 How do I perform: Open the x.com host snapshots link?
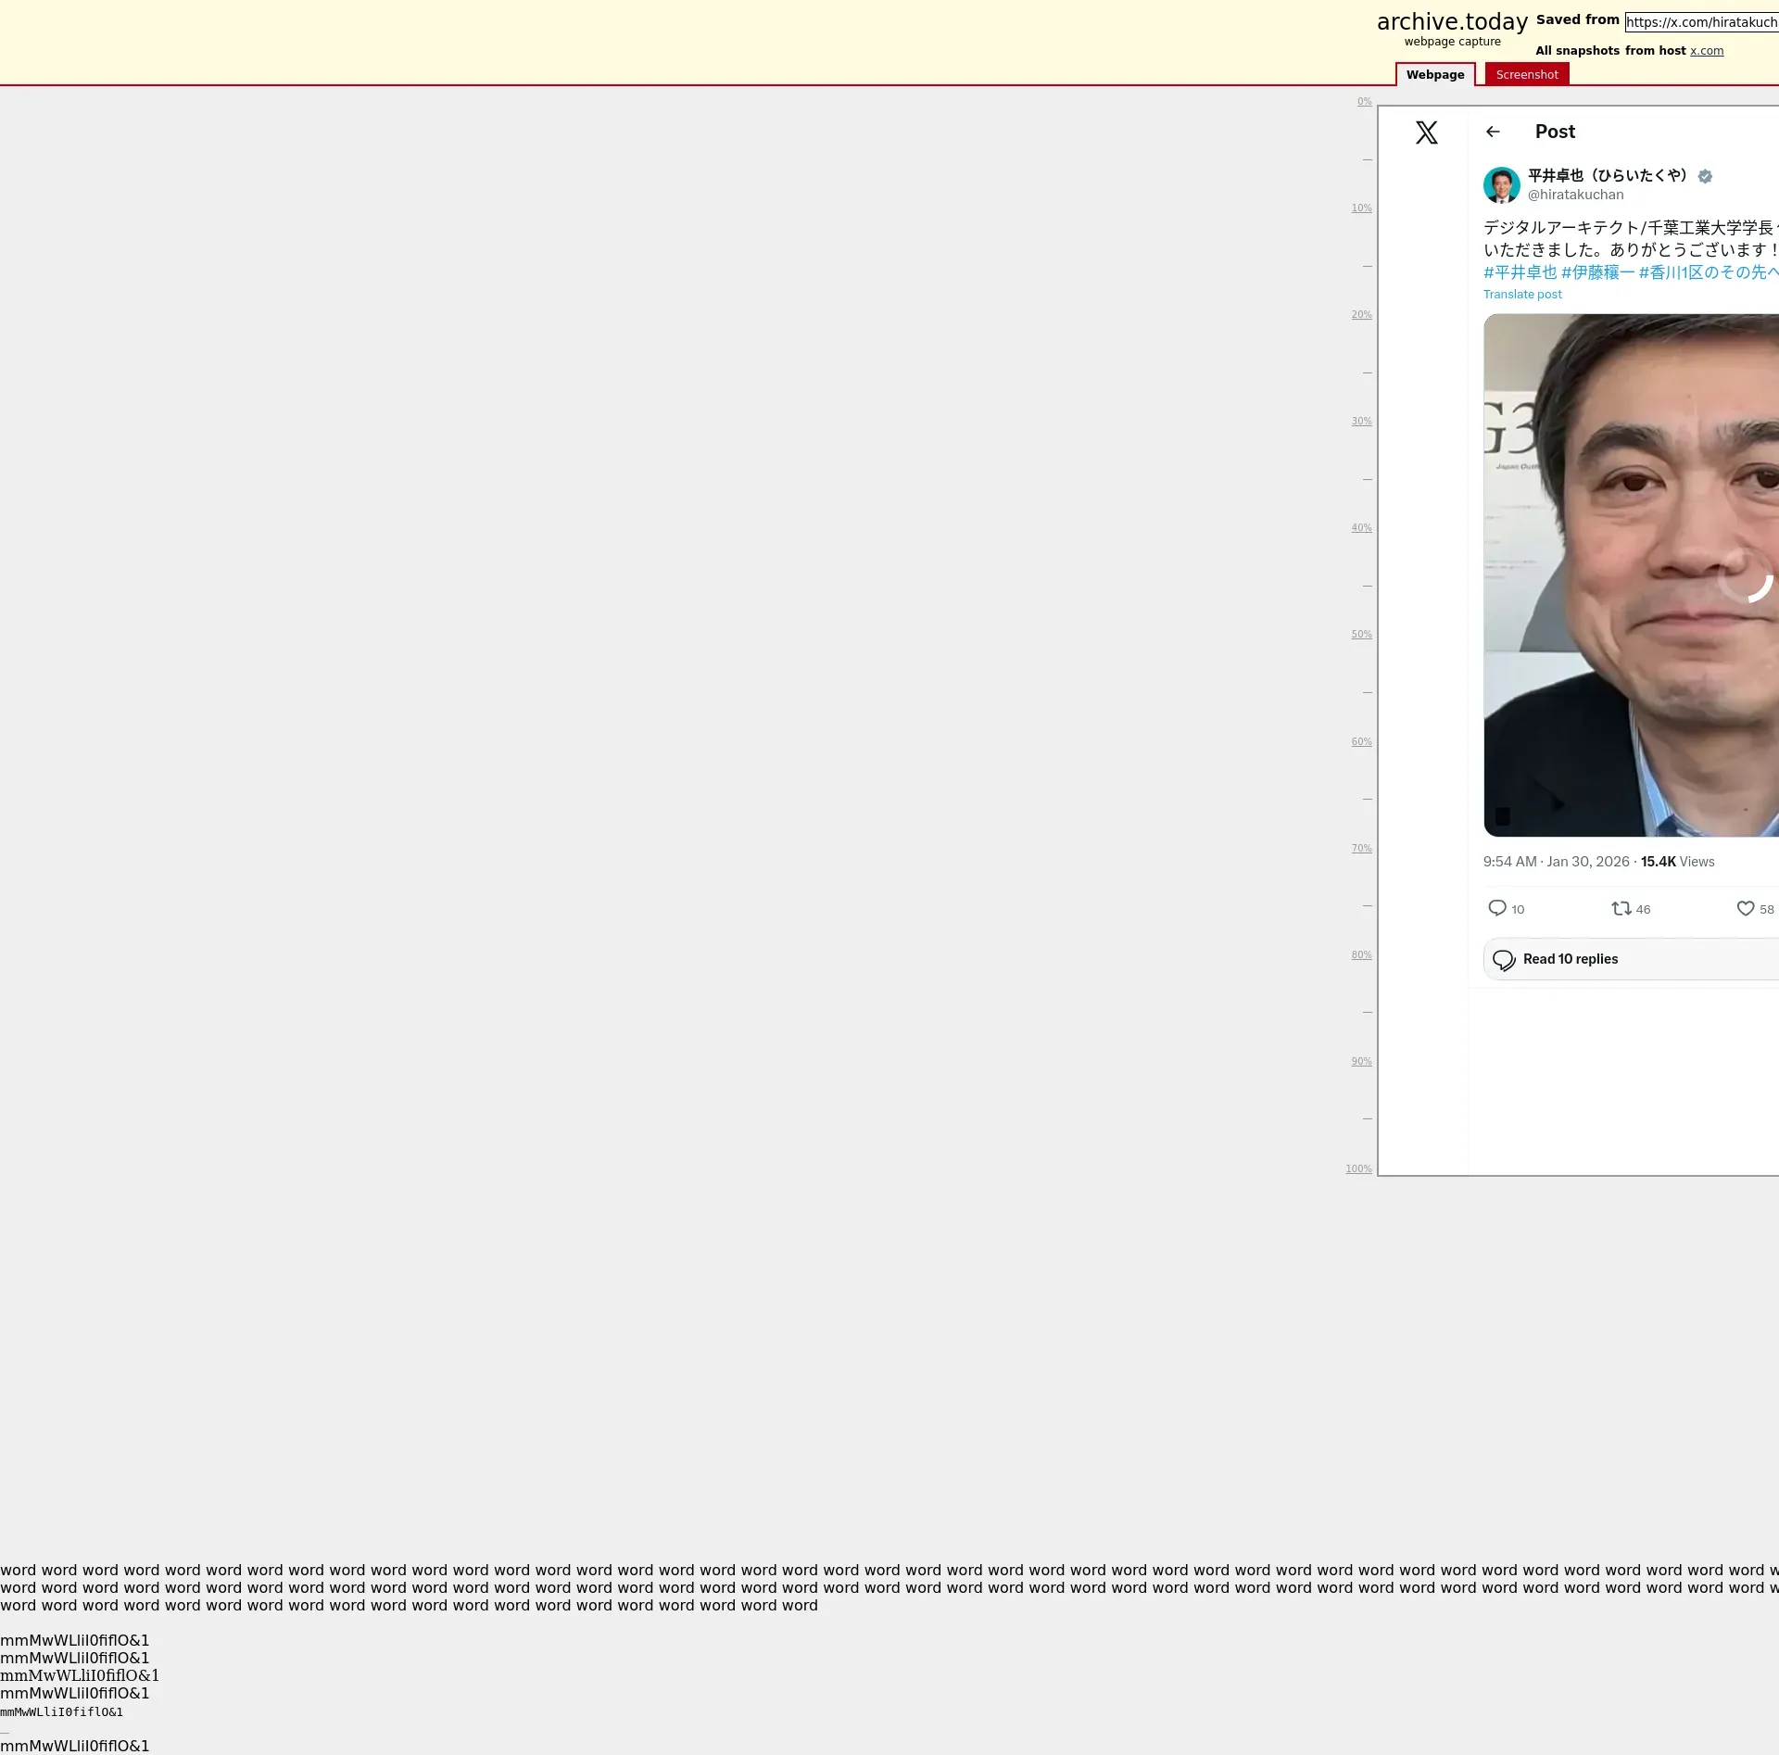pyautogui.click(x=1706, y=51)
